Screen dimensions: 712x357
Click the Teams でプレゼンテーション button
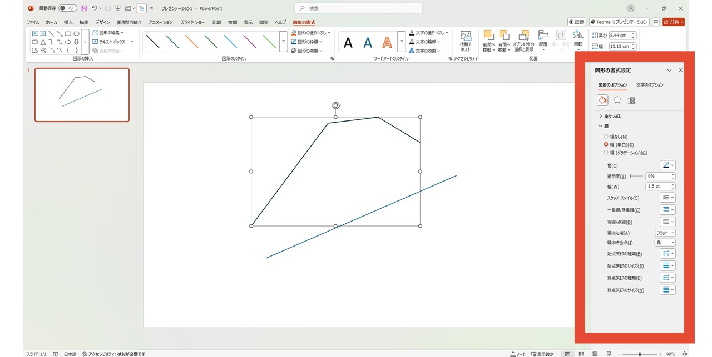(619, 22)
